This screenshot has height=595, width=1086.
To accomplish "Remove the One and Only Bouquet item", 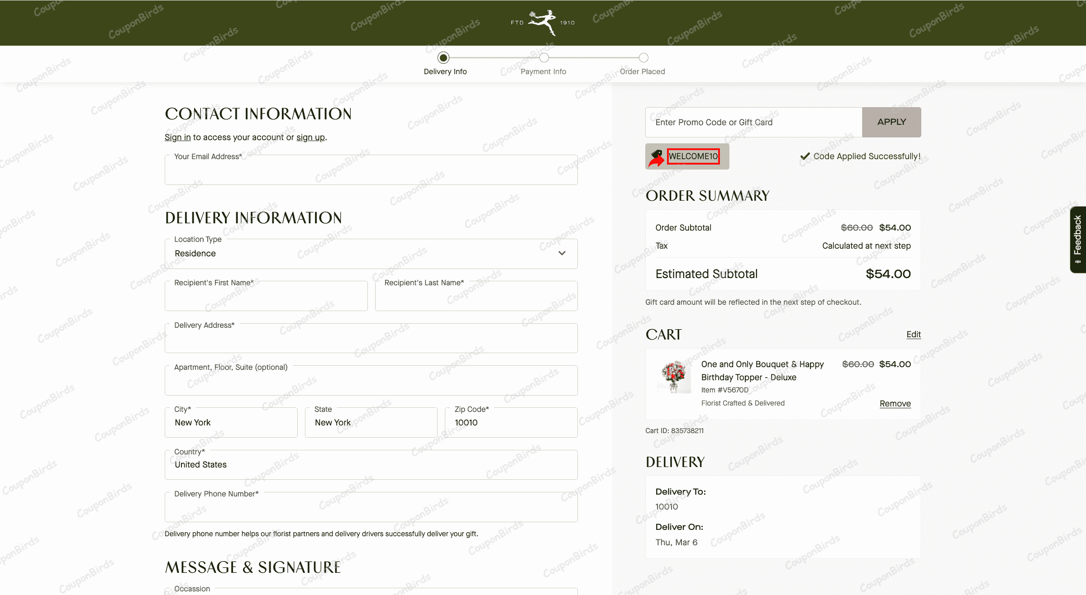I will click(x=895, y=404).
